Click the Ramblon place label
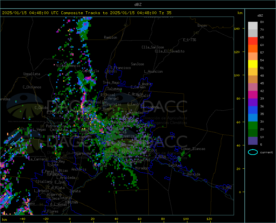 pyautogui.click(x=110, y=37)
